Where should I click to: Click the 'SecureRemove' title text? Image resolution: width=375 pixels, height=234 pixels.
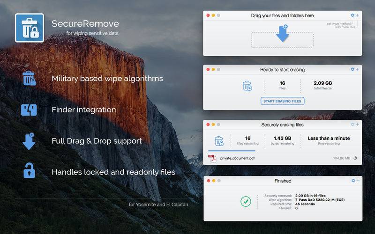(x=85, y=24)
